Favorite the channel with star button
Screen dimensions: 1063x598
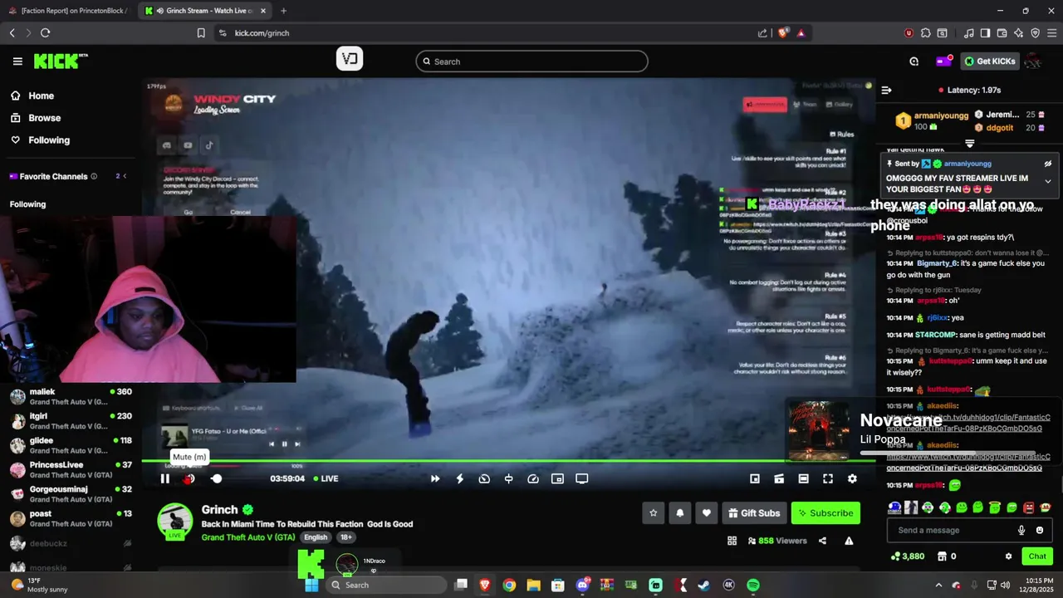pos(654,513)
